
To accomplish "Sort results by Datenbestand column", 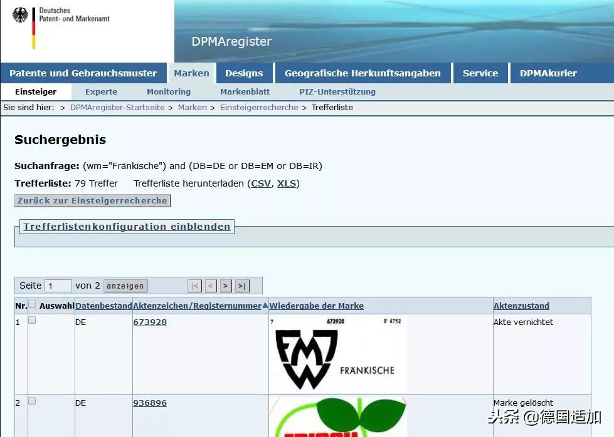I will click(103, 306).
